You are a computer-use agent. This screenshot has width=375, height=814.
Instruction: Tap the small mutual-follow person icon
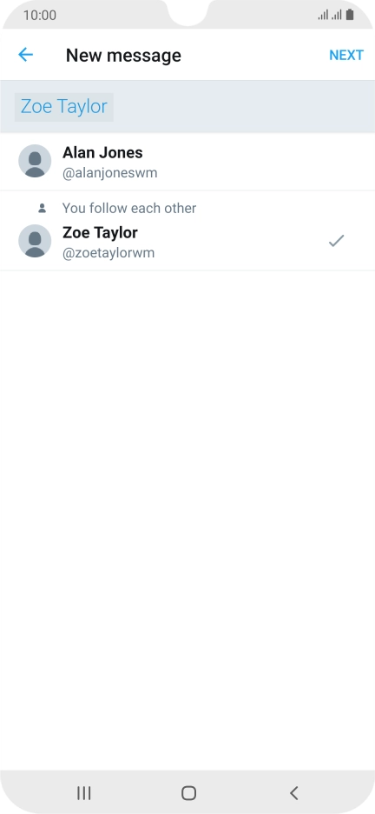click(x=43, y=208)
